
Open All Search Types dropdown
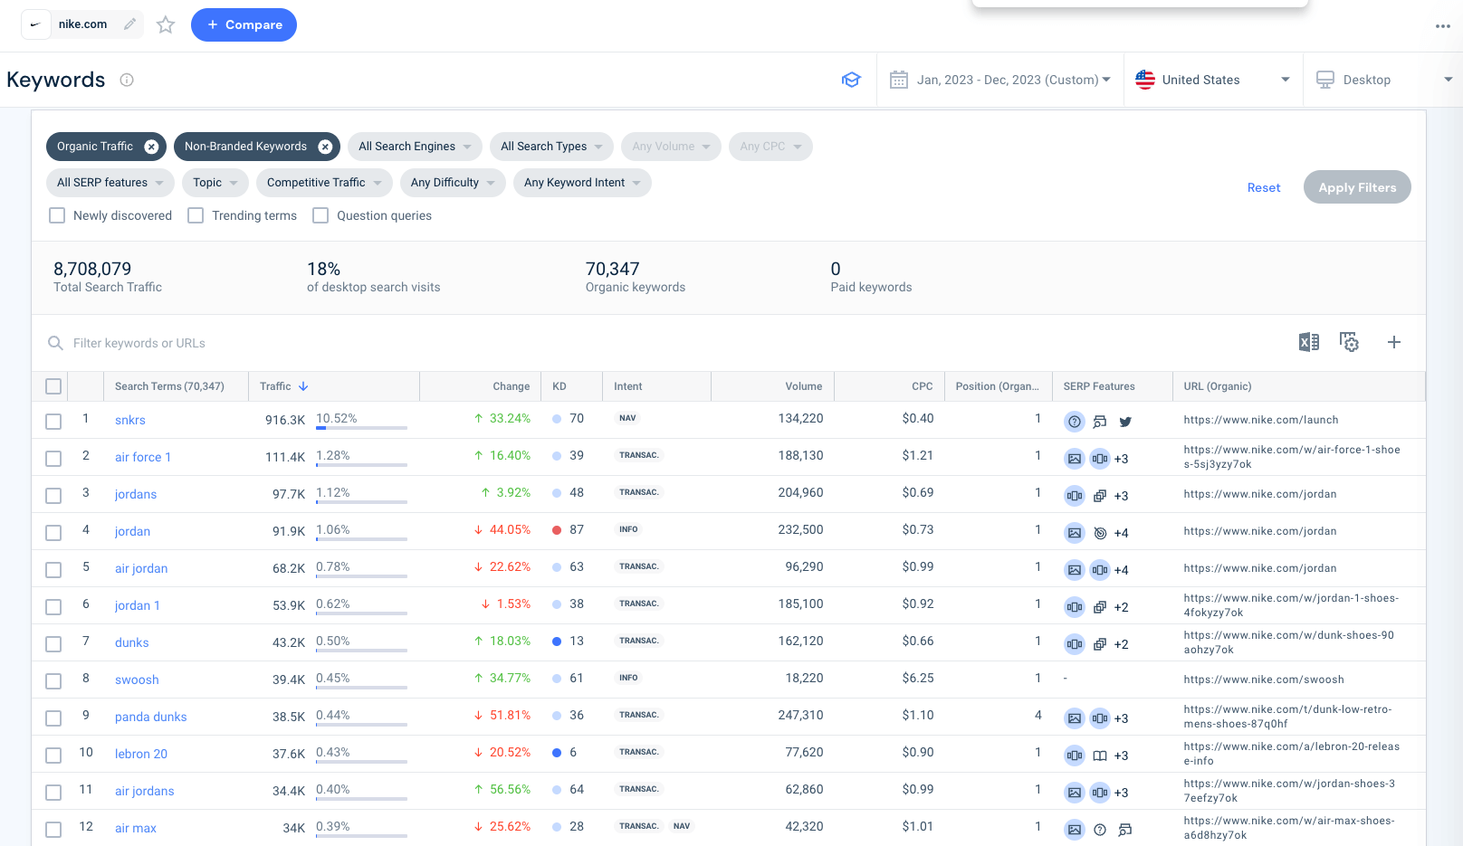coord(551,147)
